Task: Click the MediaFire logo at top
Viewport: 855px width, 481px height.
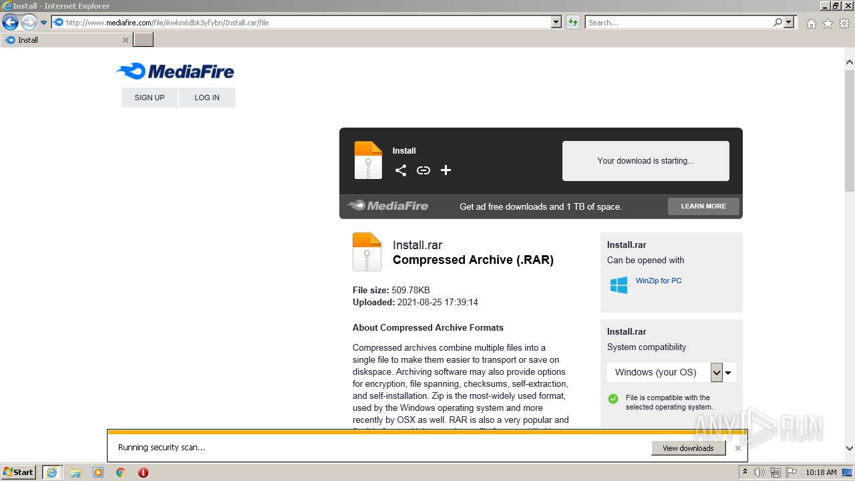Action: [x=175, y=71]
